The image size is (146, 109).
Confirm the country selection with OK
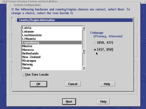[x=39, y=84]
